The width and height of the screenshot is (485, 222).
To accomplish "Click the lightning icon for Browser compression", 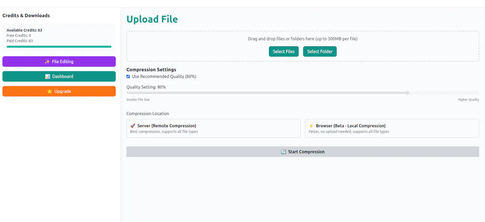I will [311, 126].
